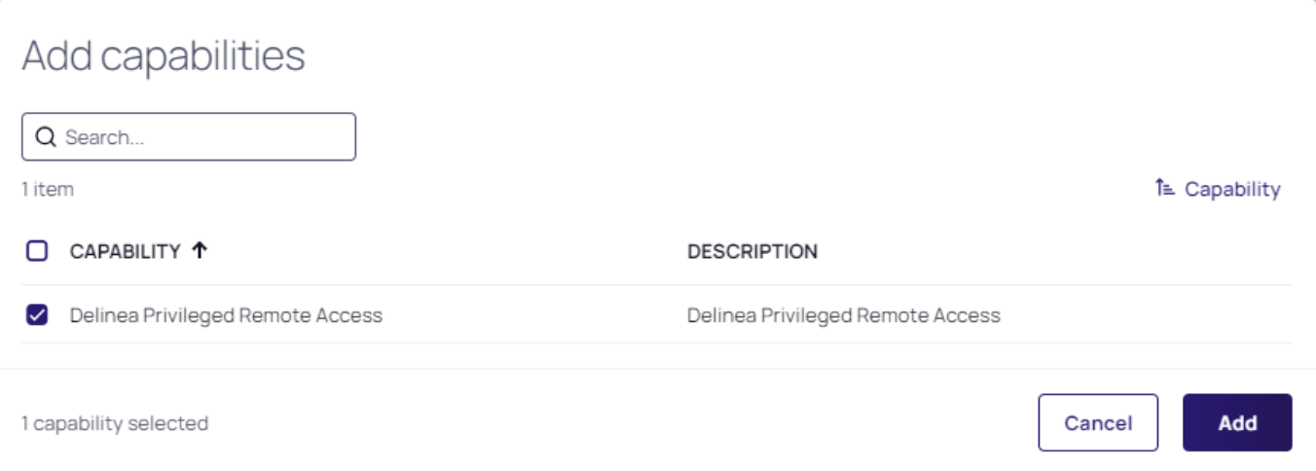Click the Add button
1316x471 pixels.
pos(1237,422)
